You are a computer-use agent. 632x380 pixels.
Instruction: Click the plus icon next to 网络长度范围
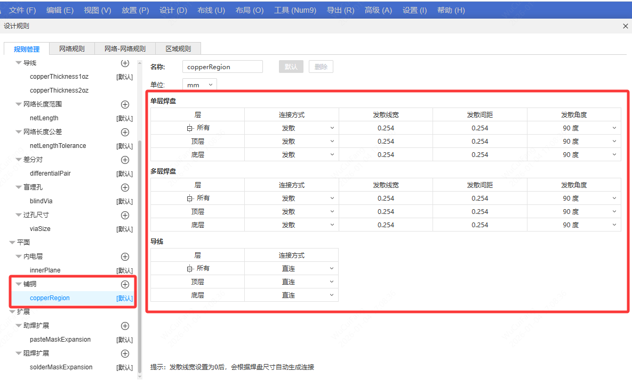125,104
